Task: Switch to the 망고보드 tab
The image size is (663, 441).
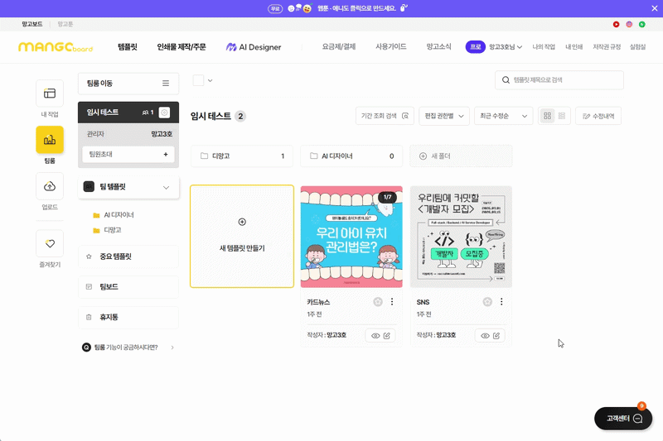Action: coord(32,25)
